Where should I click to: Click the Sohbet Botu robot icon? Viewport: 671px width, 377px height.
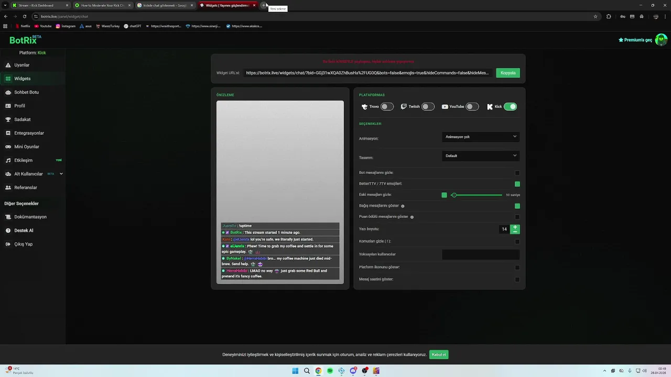coord(8,92)
